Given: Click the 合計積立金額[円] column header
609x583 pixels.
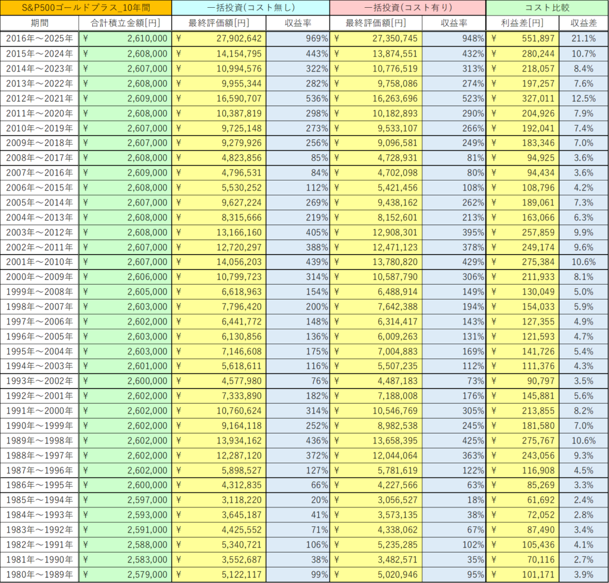Looking at the screenshot, I should (x=125, y=23).
